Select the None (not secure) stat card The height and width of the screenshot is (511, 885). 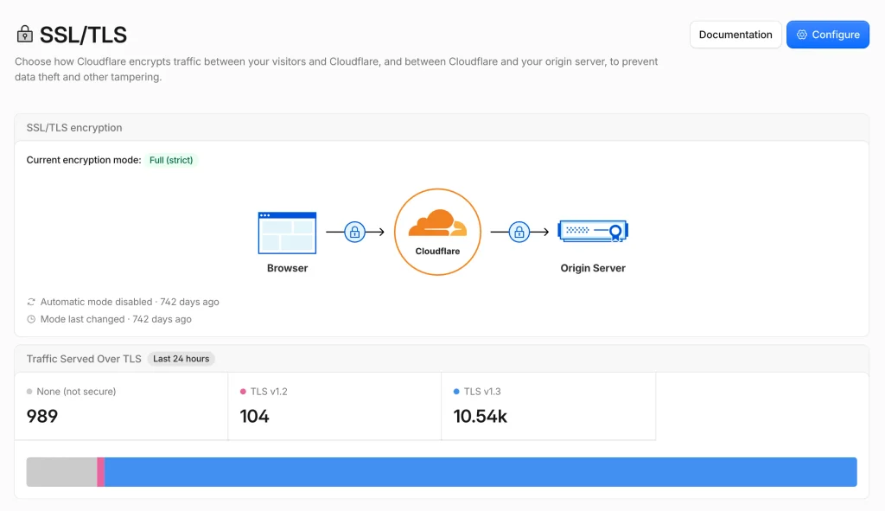pos(121,406)
